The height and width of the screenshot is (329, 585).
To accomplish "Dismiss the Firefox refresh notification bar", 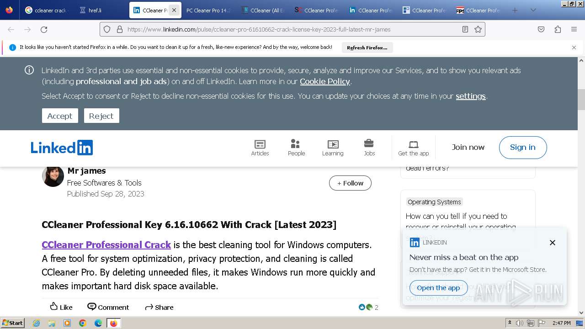I will click(x=574, y=48).
